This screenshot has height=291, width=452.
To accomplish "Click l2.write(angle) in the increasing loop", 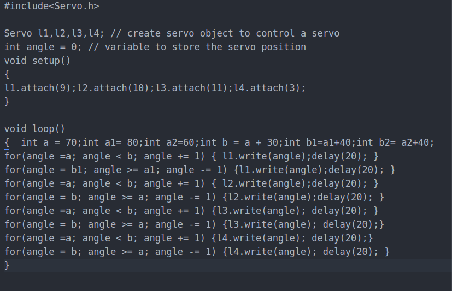I will coord(264,183).
